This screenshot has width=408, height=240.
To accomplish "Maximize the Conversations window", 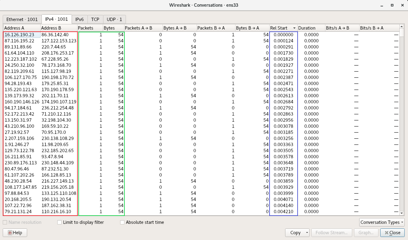I will [392, 5].
